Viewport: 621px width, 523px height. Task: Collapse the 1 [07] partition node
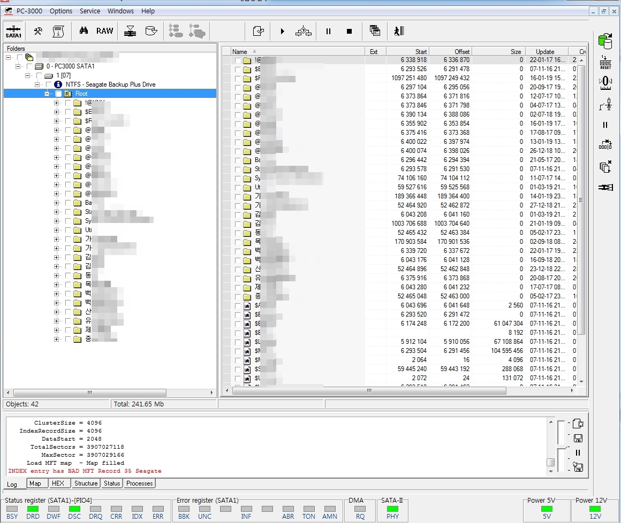point(28,75)
